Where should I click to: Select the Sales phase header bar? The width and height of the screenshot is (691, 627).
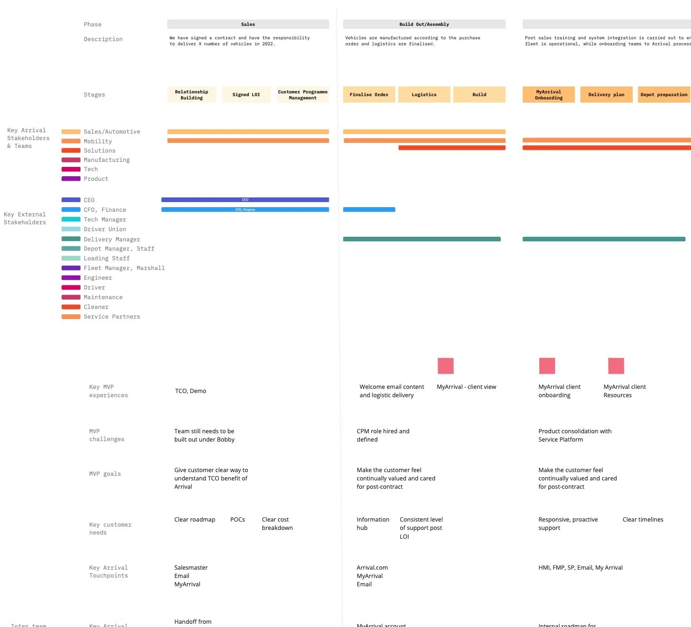pyautogui.click(x=248, y=24)
